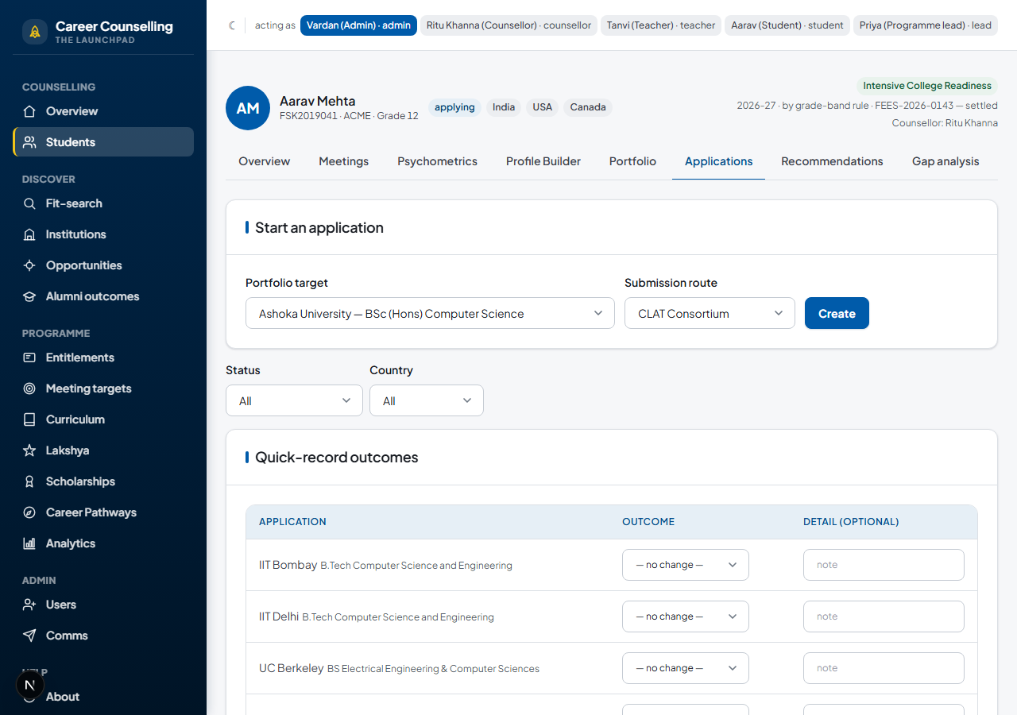Act as Tanvi (Teacher)
The image size is (1017, 715).
661,25
